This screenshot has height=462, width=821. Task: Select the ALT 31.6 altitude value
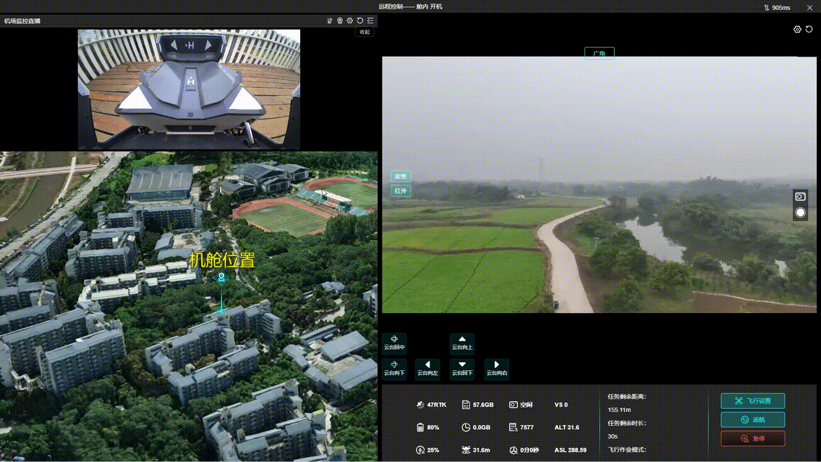(566, 427)
